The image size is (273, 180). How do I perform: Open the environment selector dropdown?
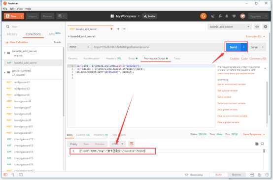coord(230,27)
